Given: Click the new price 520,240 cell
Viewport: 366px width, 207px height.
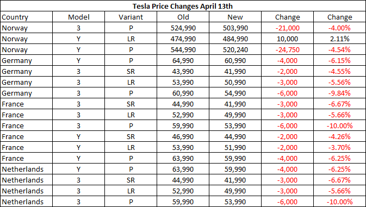Looking at the screenshot, I should (x=235, y=49).
